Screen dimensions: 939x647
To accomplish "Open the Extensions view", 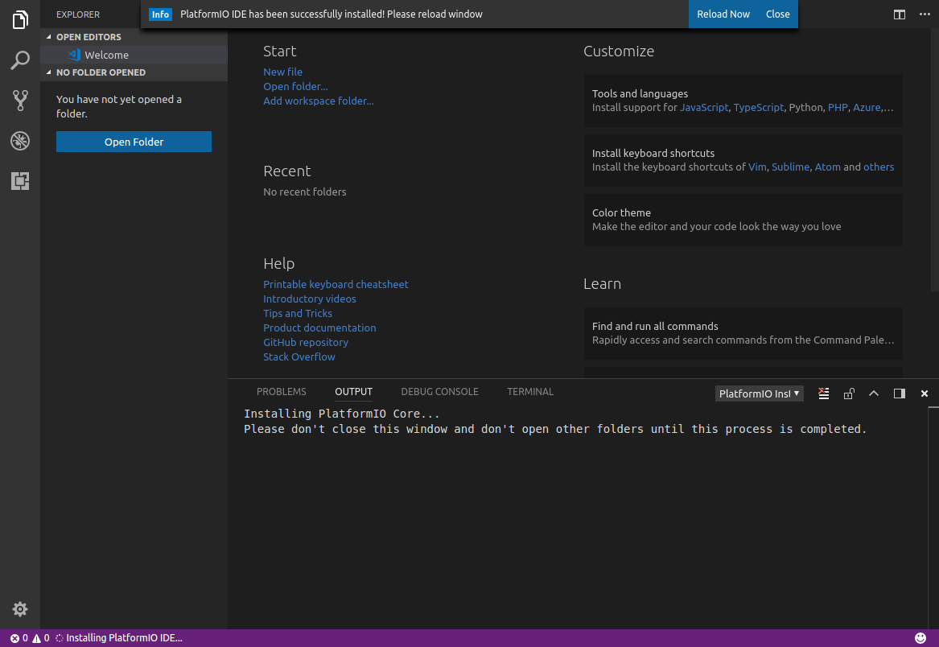I will (20, 181).
